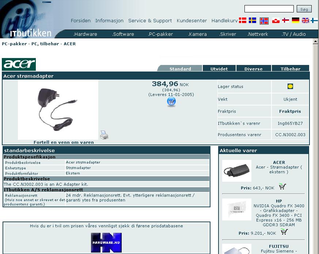
Task: Open Service & Support page
Action: [x=150, y=20]
